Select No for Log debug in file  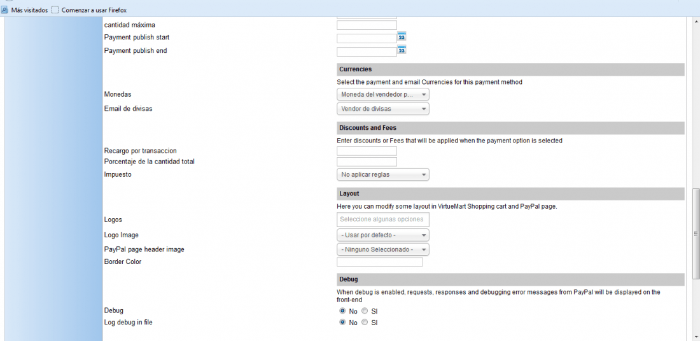pos(342,323)
